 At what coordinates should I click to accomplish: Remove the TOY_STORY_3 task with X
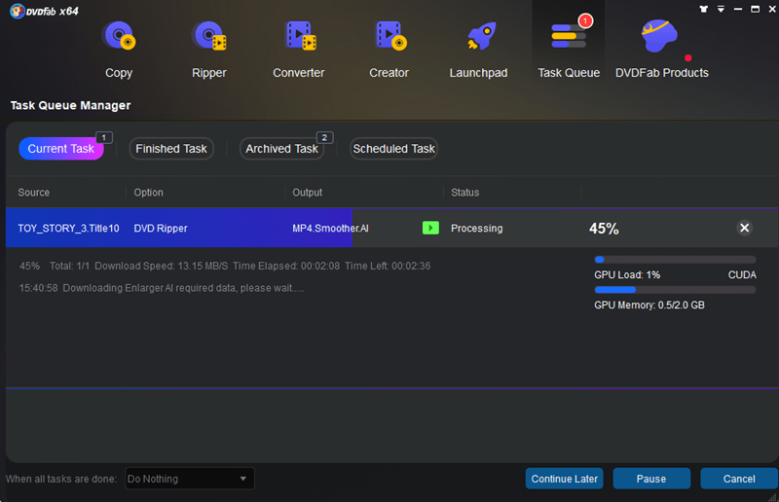click(744, 228)
